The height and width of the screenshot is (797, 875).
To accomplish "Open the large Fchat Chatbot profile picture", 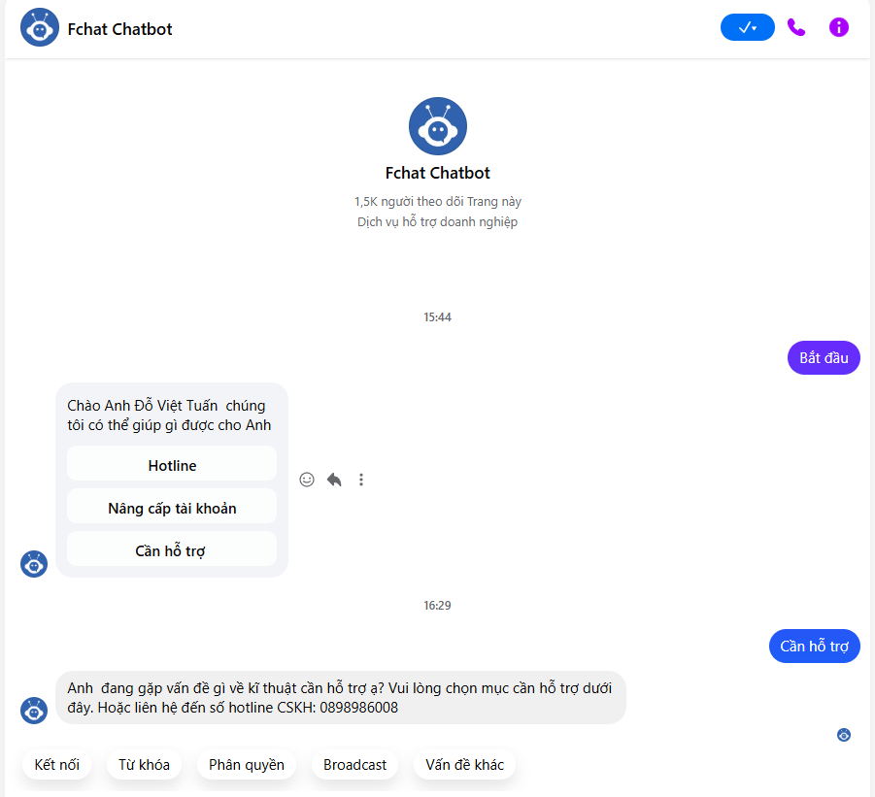I will [437, 126].
